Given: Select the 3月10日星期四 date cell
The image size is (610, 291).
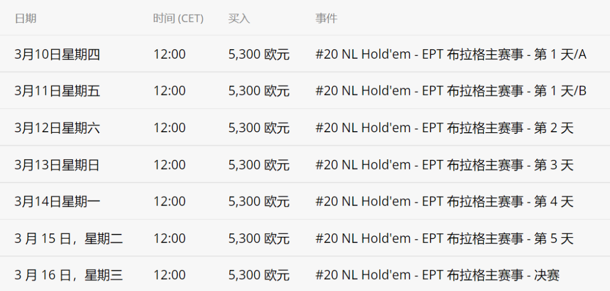Looking at the screenshot, I should [x=57, y=54].
